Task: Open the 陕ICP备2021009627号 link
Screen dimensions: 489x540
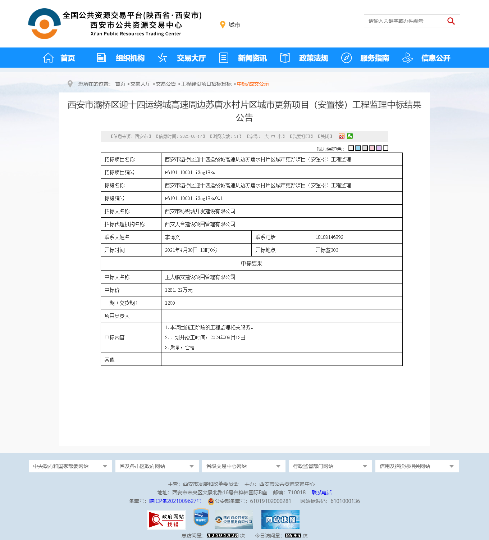Action: pos(175,501)
